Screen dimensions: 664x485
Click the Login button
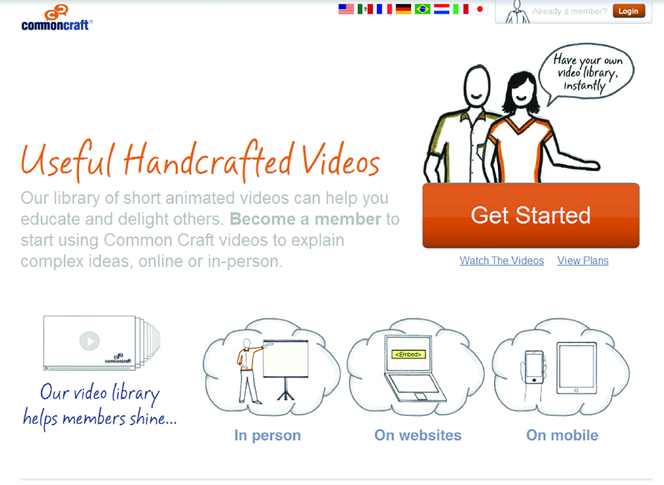[628, 11]
